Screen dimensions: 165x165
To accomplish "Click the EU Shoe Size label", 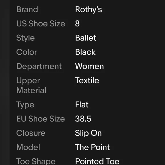I will (41, 119).
